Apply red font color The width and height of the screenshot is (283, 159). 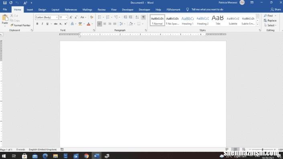[x=89, y=24]
